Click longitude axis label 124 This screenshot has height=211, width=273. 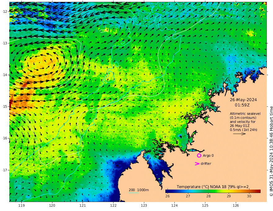coord(175,205)
